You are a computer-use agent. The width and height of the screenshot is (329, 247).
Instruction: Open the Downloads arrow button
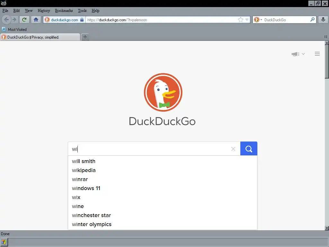point(323,20)
